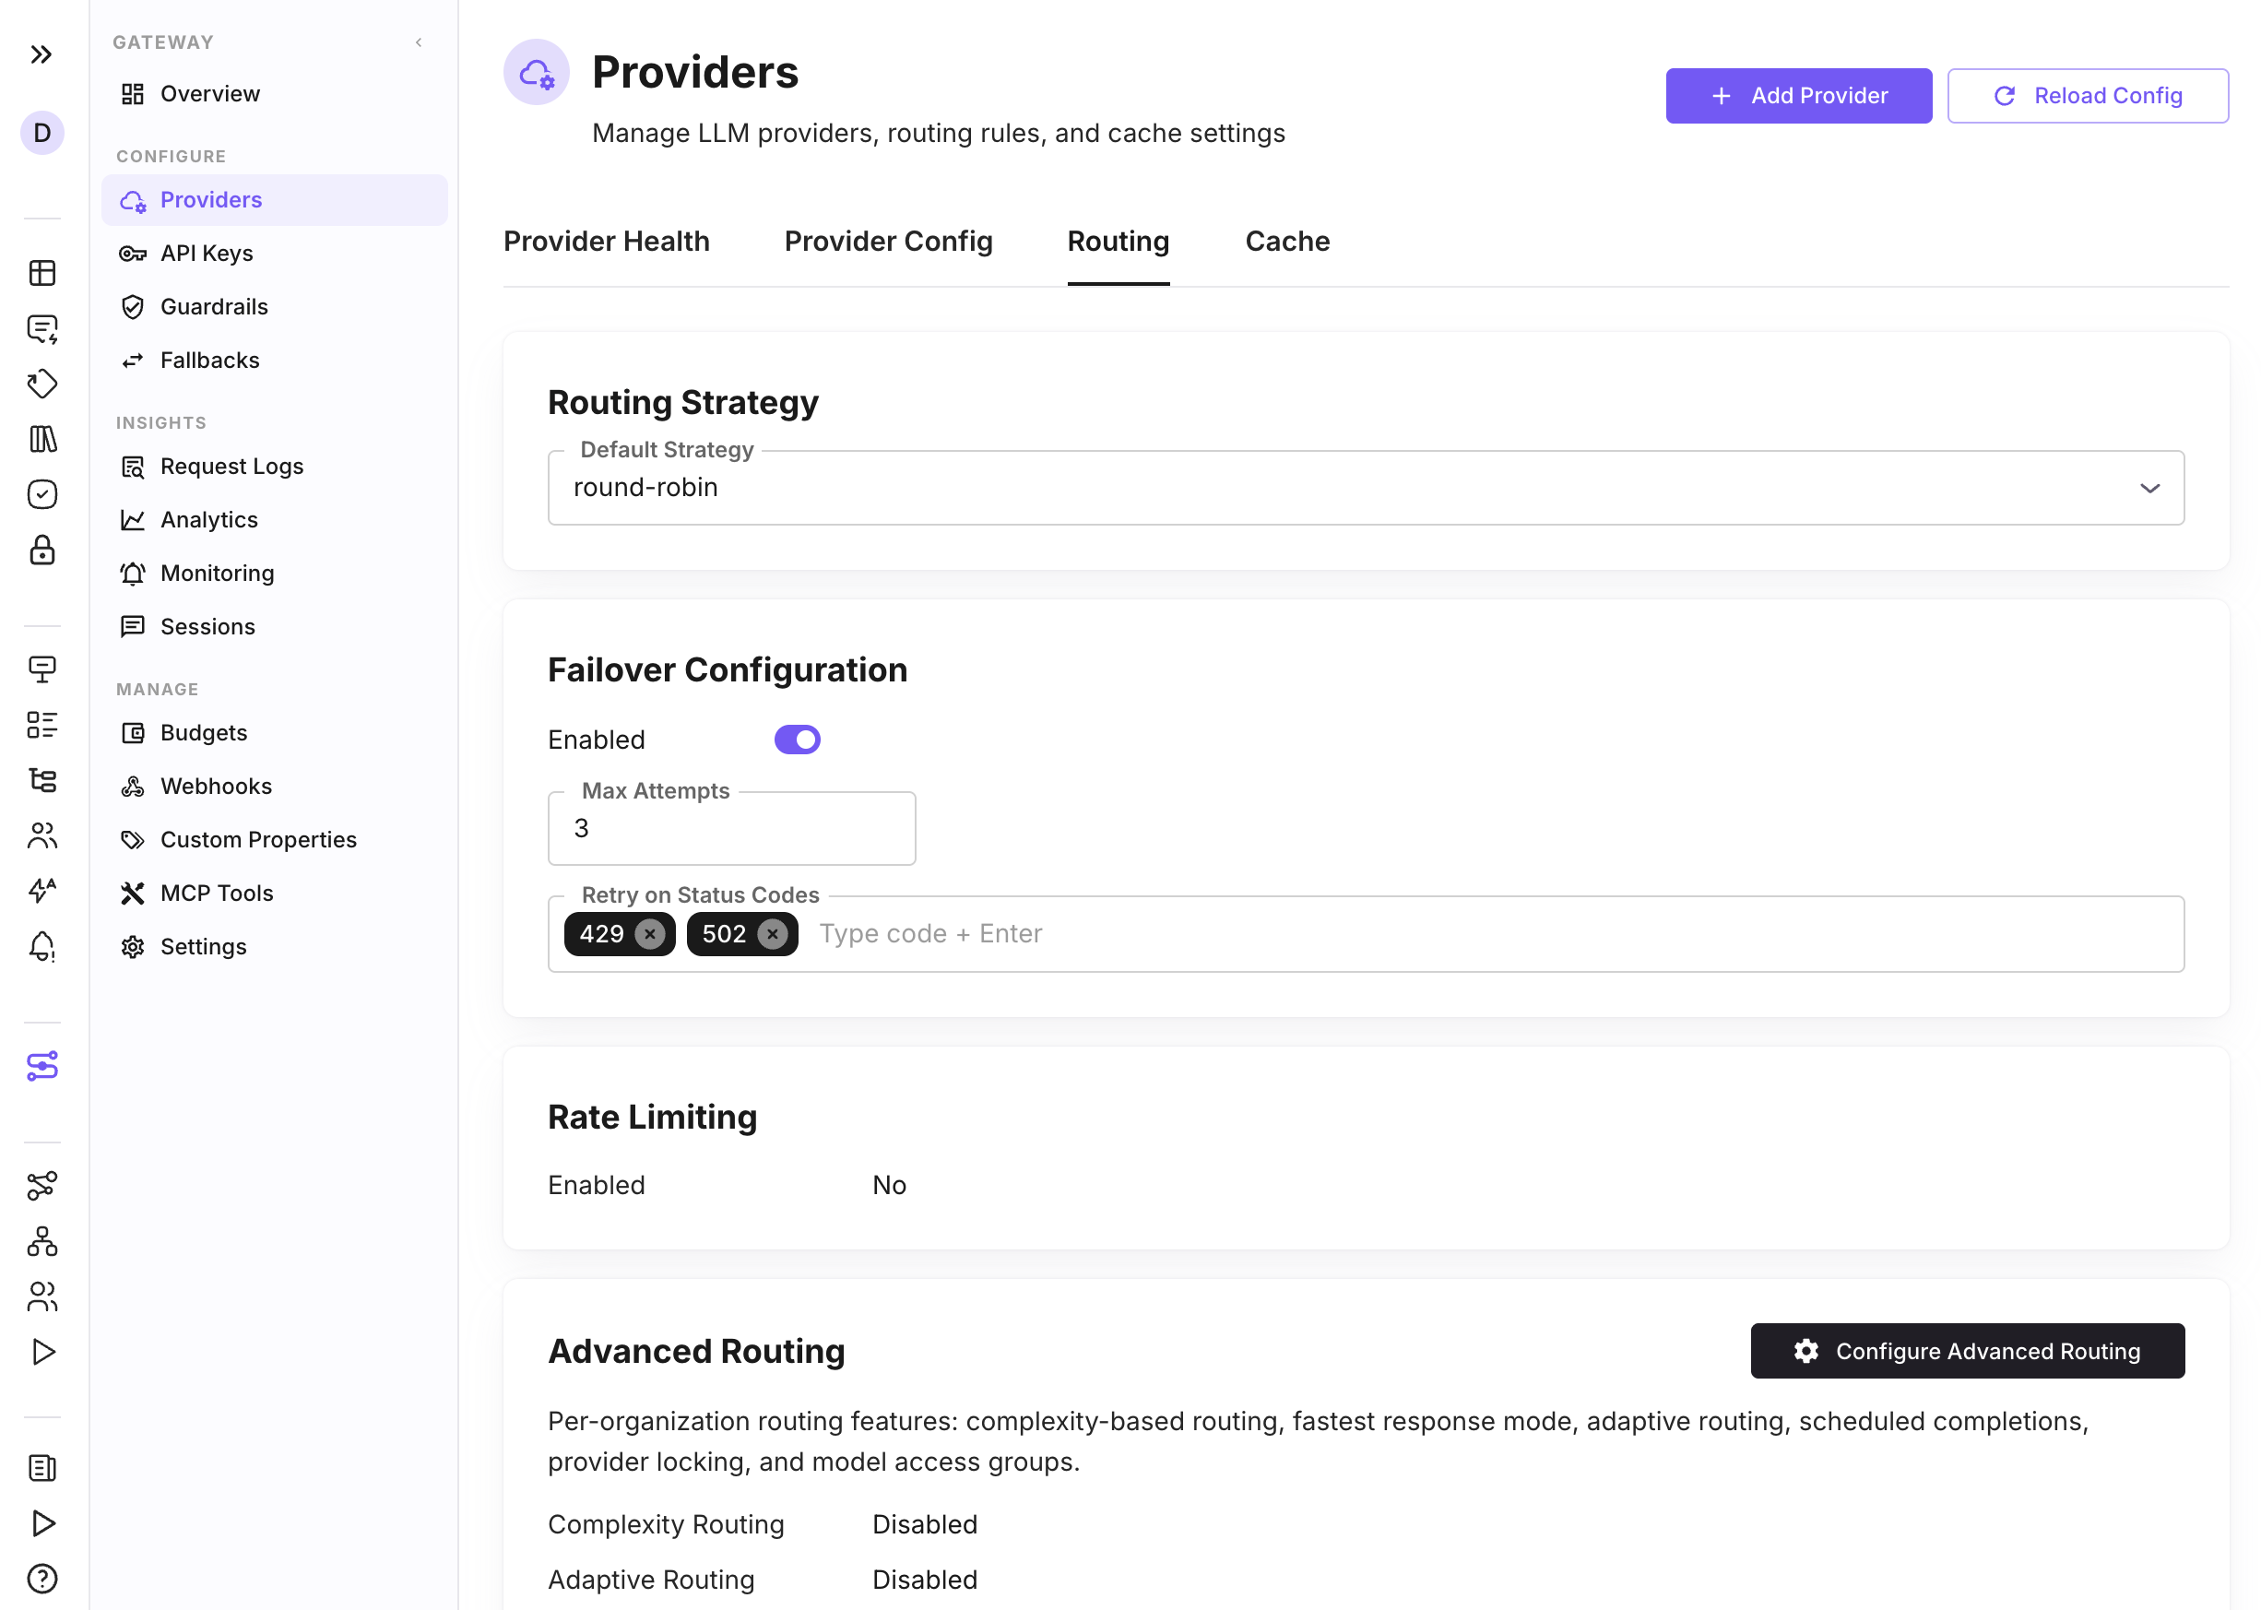Toggle off the Failover Configuration Enabled switch
2261x1610 pixels.
(x=797, y=739)
